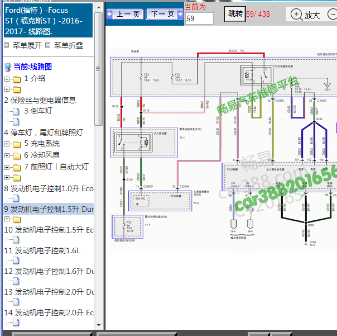This screenshot has width=337, height=336.
Task: Go to next page with 下一页 button
Action: tap(165, 15)
